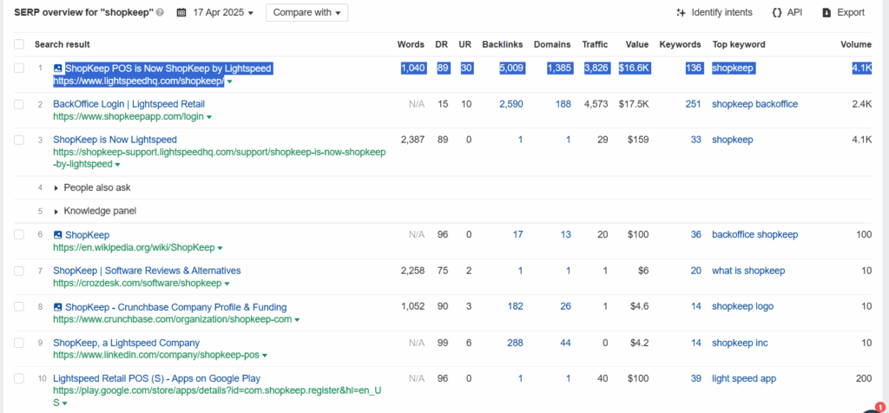
Task: Click top keyword "backoffice shopkeep"
Action: click(x=755, y=234)
